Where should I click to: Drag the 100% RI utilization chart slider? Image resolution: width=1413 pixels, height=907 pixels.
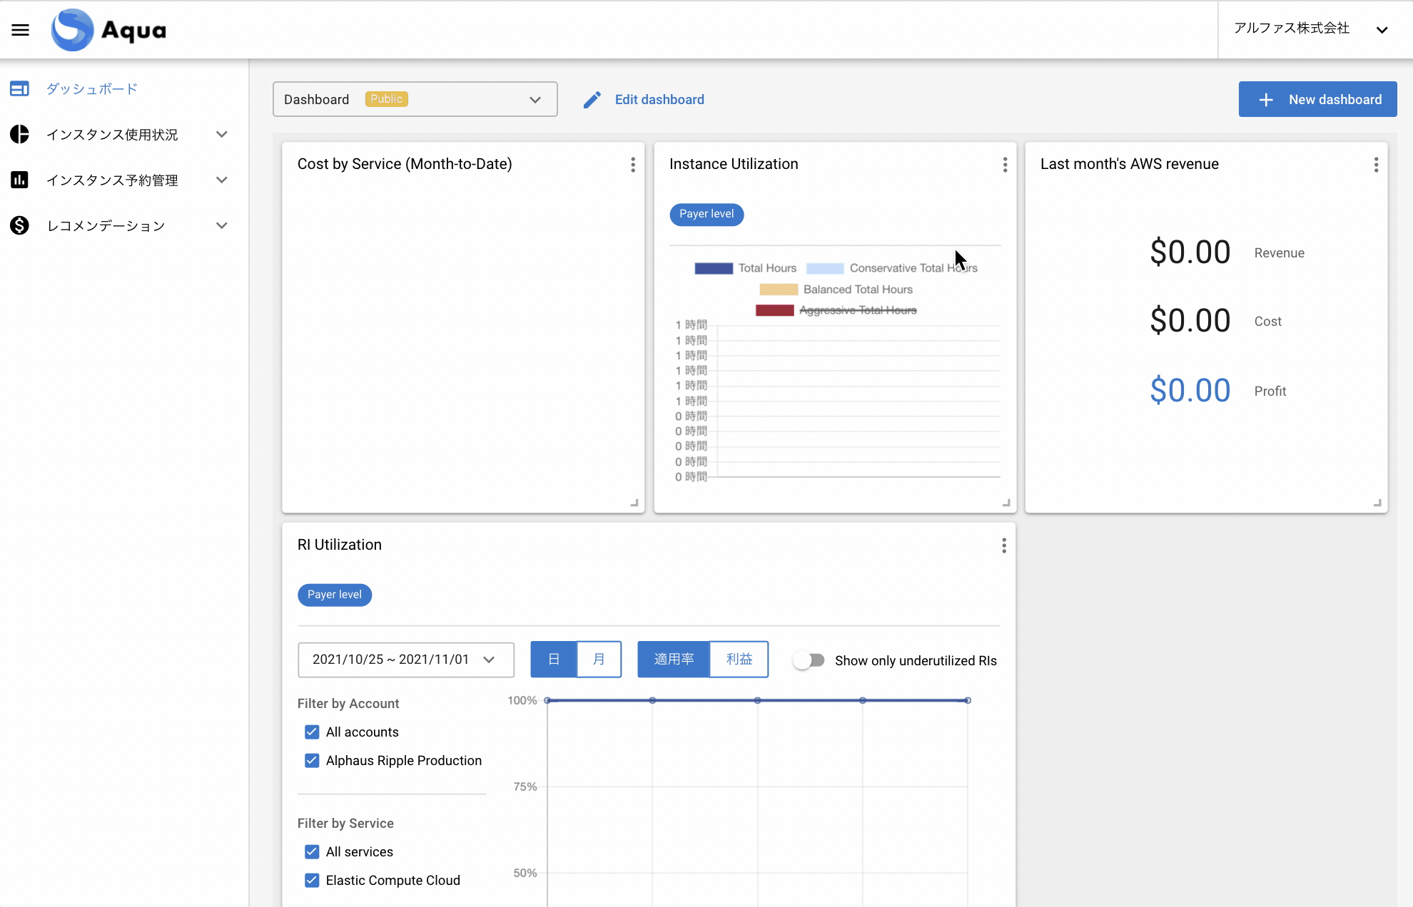967,700
